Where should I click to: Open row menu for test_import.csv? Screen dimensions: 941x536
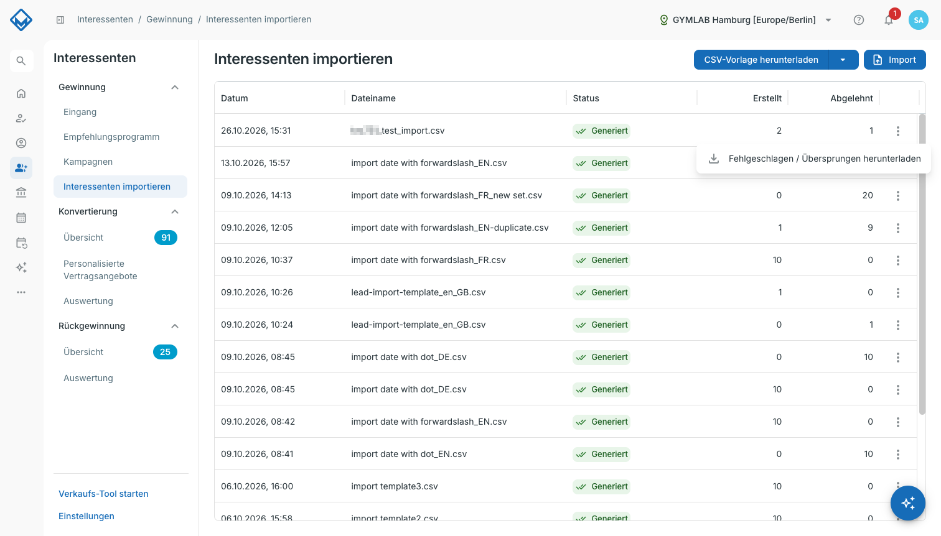(898, 131)
